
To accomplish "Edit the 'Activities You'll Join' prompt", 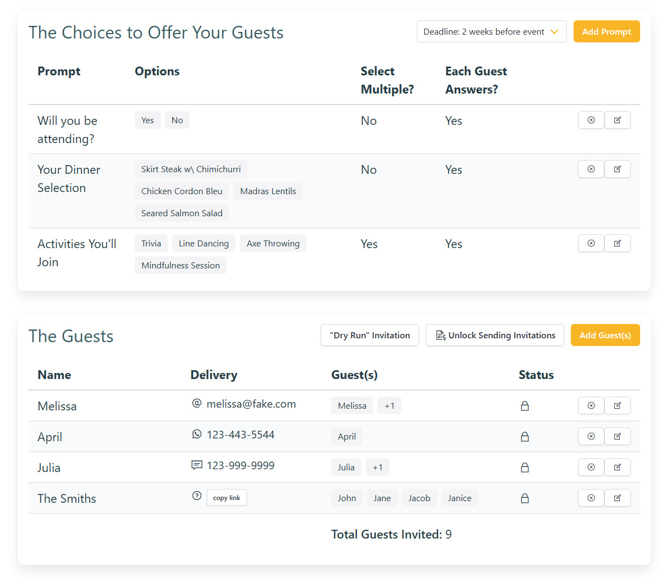I will point(617,243).
